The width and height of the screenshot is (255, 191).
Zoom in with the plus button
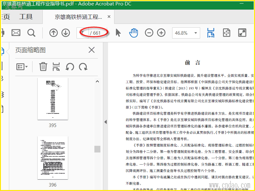point(161,33)
